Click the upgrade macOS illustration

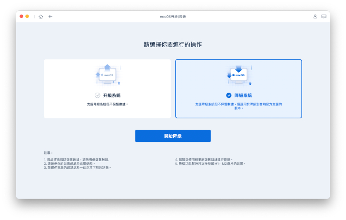(108, 75)
